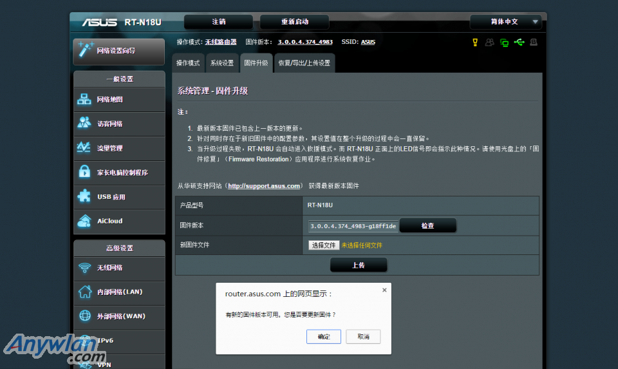This screenshot has width=618, height=369.
Task: Click 取消 to dismiss the dialog
Action: tap(363, 337)
